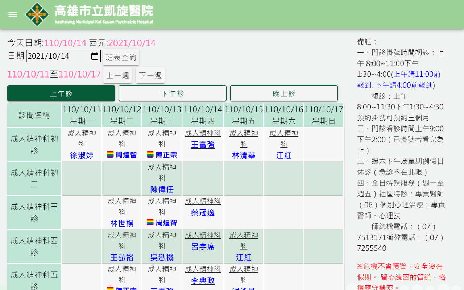This screenshot has width=464, height=290.
Task: Open doctor link 蔡冠逸 in 三診 row
Action: click(203, 213)
